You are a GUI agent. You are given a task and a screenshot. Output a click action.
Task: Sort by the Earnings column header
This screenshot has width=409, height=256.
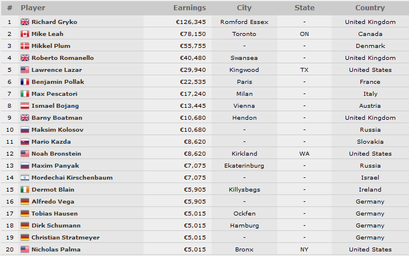point(190,8)
